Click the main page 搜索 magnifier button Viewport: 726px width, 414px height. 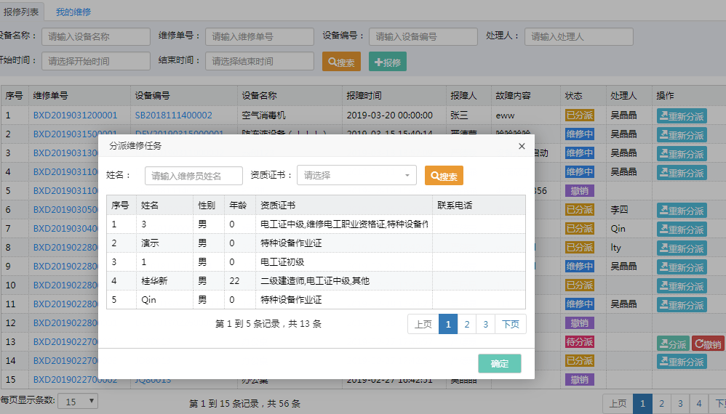(341, 62)
